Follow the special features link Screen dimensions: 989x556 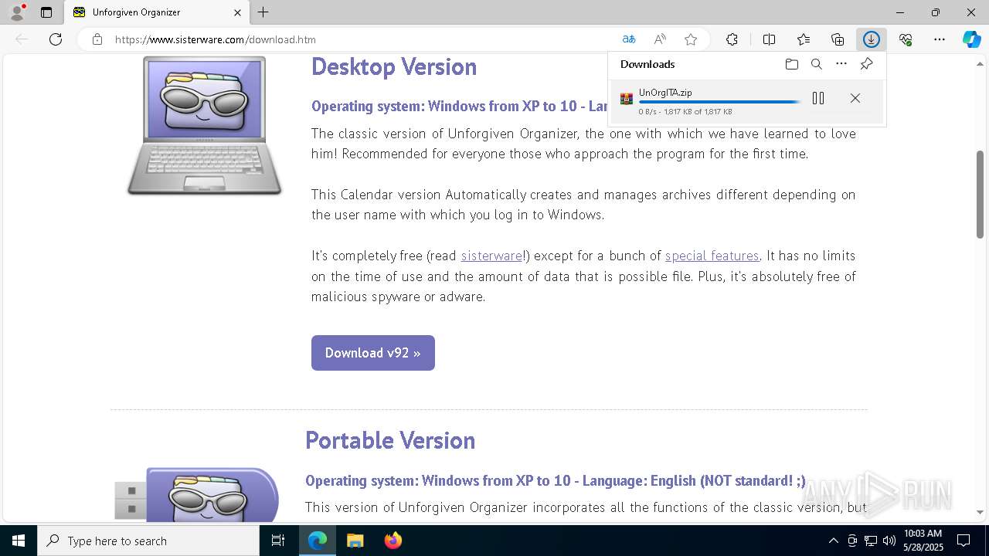(x=712, y=256)
